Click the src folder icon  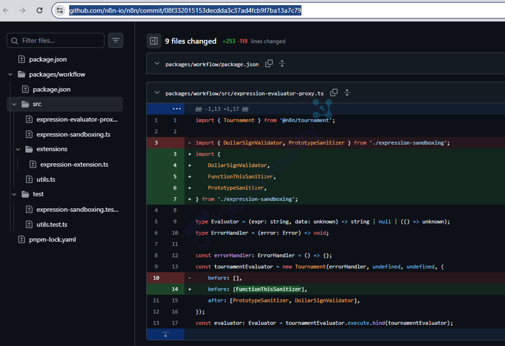25,104
